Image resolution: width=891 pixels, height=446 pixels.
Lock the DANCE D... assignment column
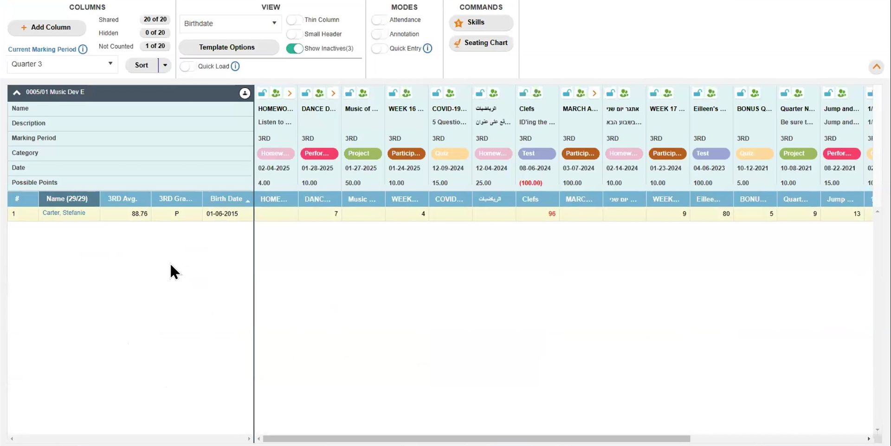306,93
